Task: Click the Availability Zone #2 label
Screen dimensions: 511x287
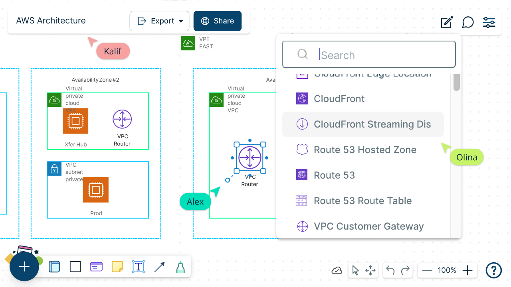Action: tap(95, 80)
